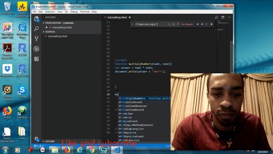Screen dimensions: 273x154
Task: Choose MutationEvent suggestion in autocomplete
Action: [145, 102]
